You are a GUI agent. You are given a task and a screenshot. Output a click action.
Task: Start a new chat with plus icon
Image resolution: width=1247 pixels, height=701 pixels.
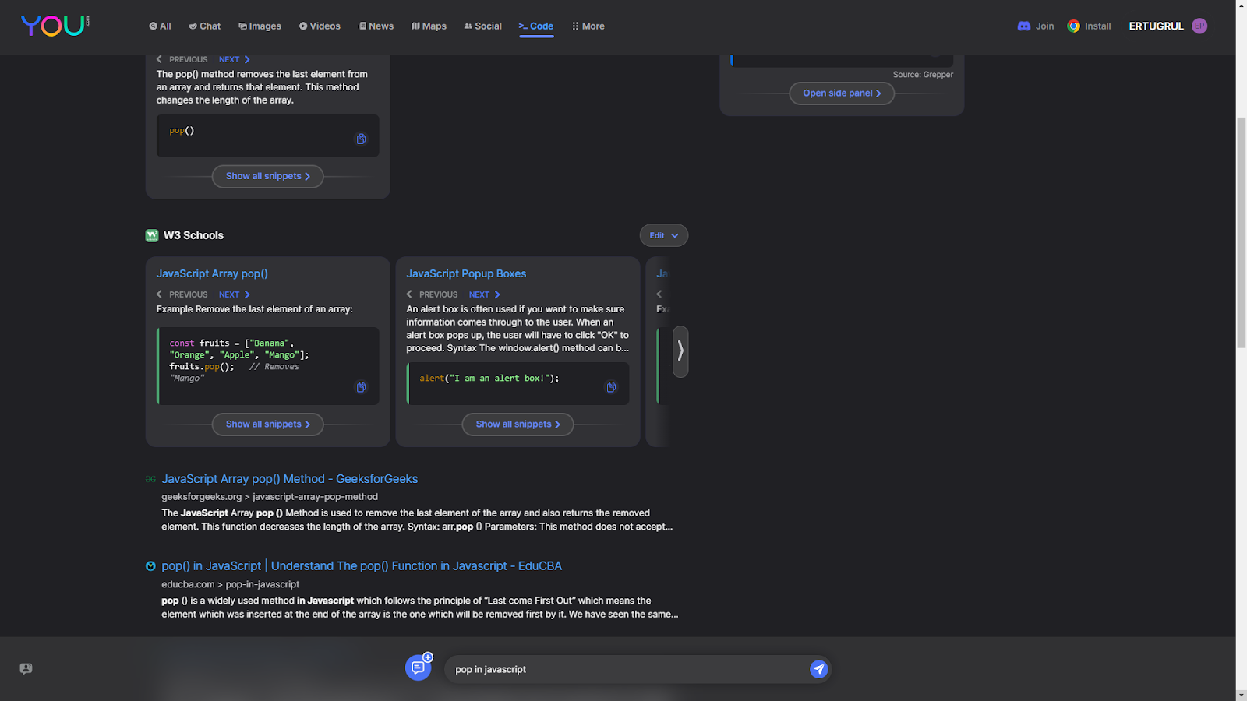(x=419, y=668)
